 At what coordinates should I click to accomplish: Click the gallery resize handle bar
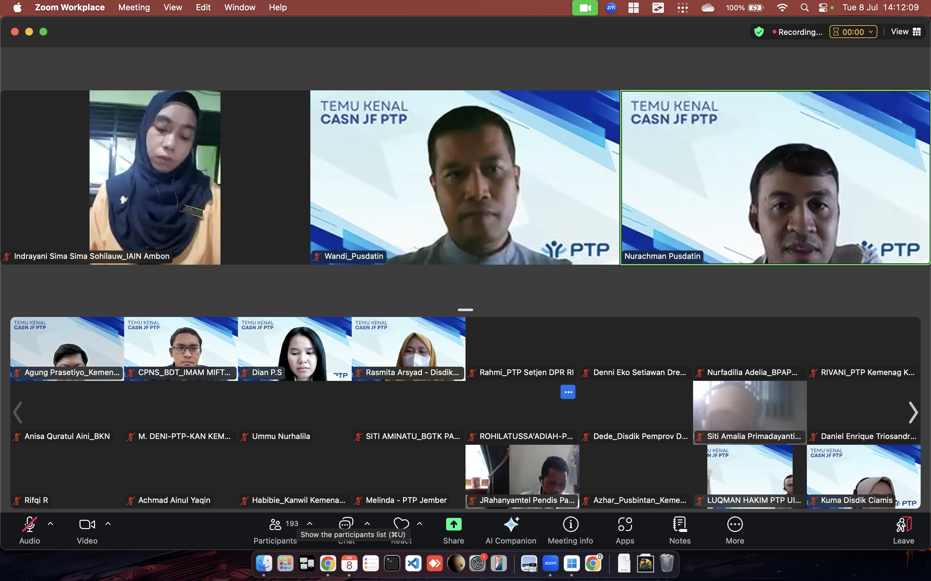465,310
